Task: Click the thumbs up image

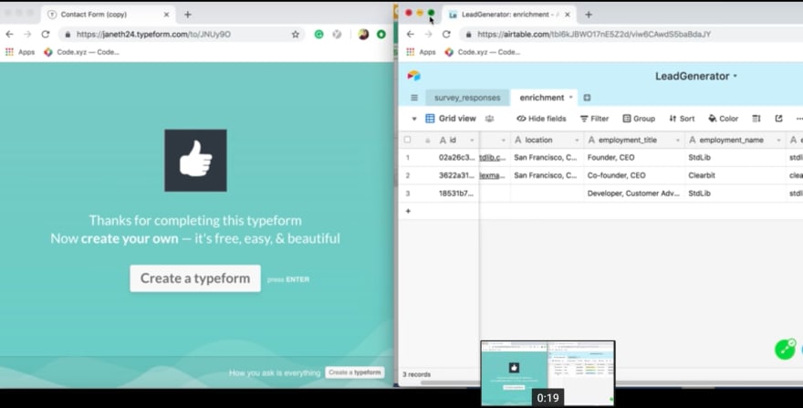Action: [x=195, y=161]
